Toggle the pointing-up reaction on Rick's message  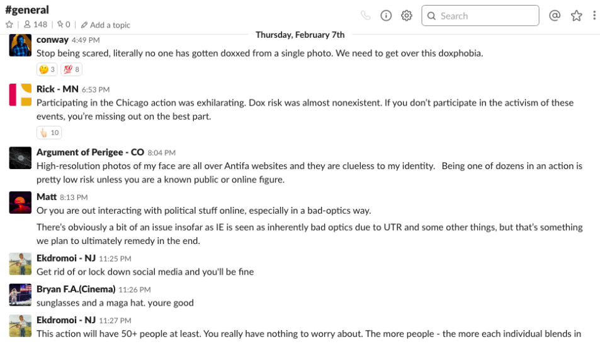49,133
